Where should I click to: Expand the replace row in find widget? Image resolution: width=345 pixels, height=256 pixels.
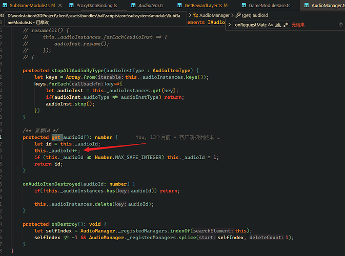[x=229, y=25]
